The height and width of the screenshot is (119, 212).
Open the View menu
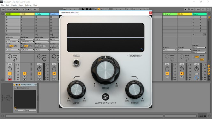click(20, 5)
